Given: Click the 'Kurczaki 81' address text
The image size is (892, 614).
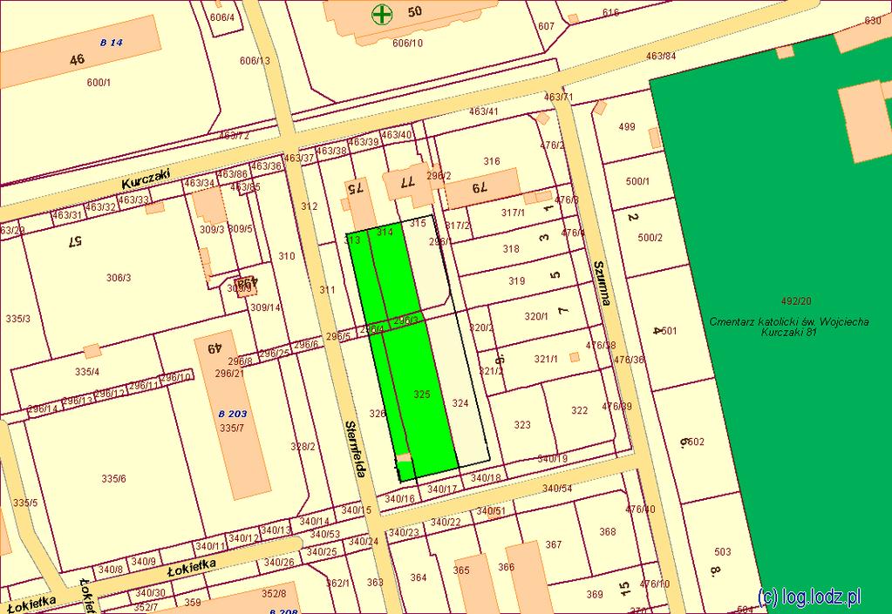Looking at the screenshot, I should (788, 332).
